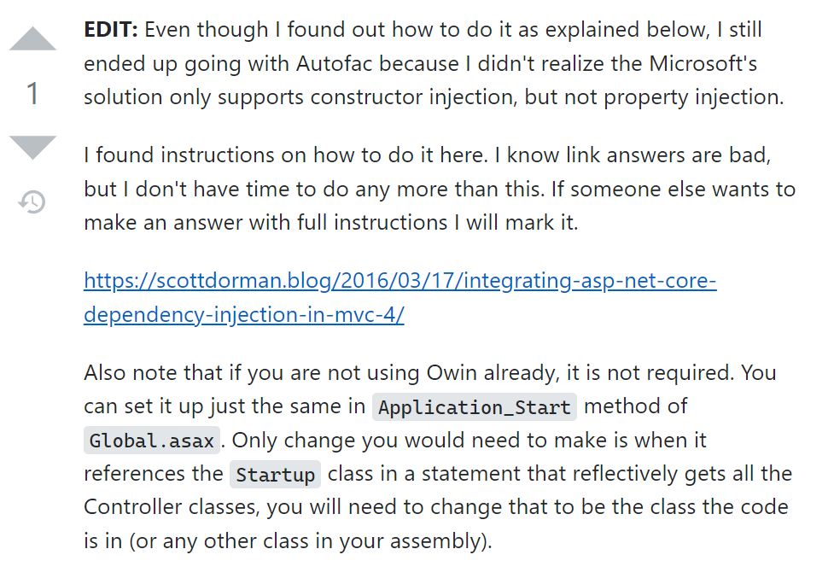Click the text "(or any other class in your assembly)"

point(310,541)
